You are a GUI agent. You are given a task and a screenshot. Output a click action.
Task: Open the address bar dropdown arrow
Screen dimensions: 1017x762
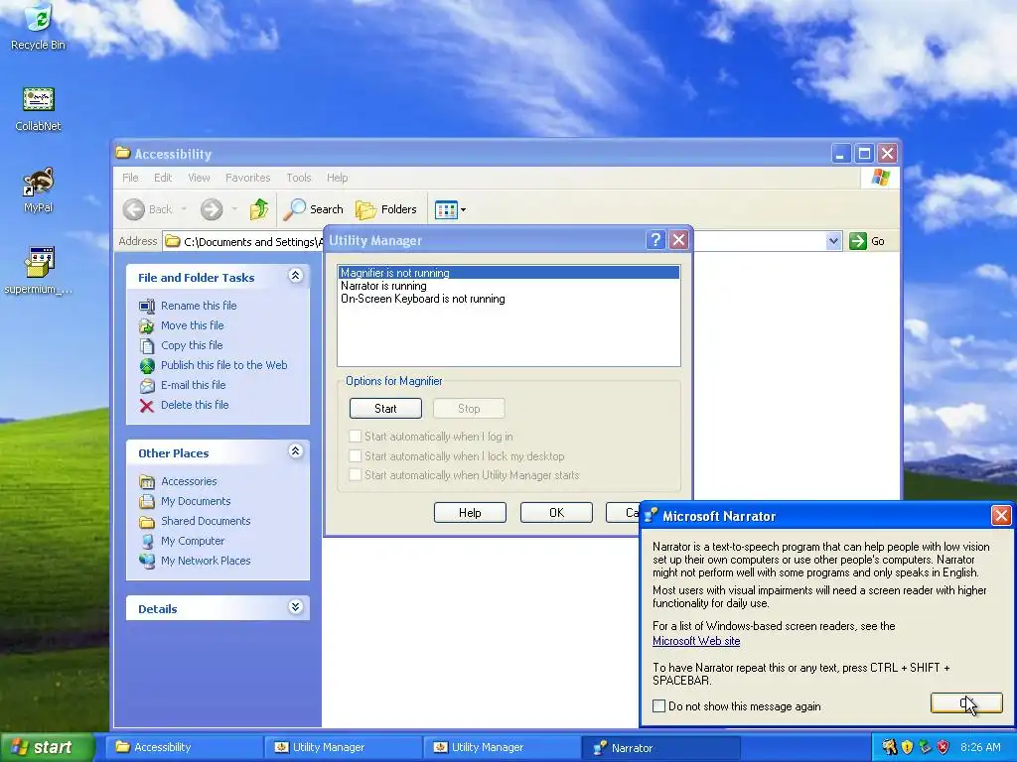click(x=833, y=241)
